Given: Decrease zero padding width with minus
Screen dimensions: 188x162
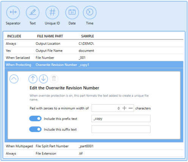Looking at the screenshot, I should pyautogui.click(x=131, y=108).
